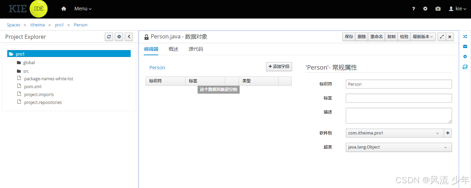Click the 复制 (Copy) button
Screen dimensions: 471x188
click(391, 37)
